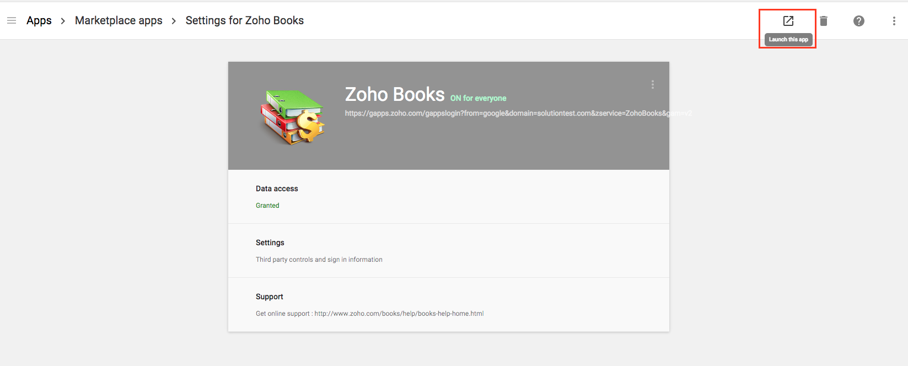This screenshot has height=366, width=908.
Task: Select the Apps breadcrumb item
Action: point(39,20)
